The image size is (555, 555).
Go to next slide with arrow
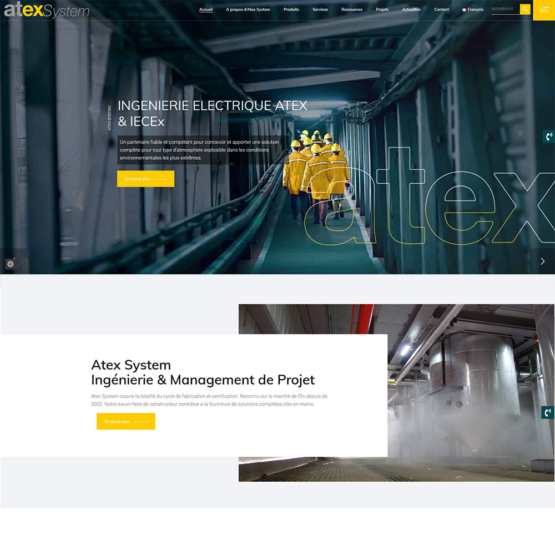(543, 261)
